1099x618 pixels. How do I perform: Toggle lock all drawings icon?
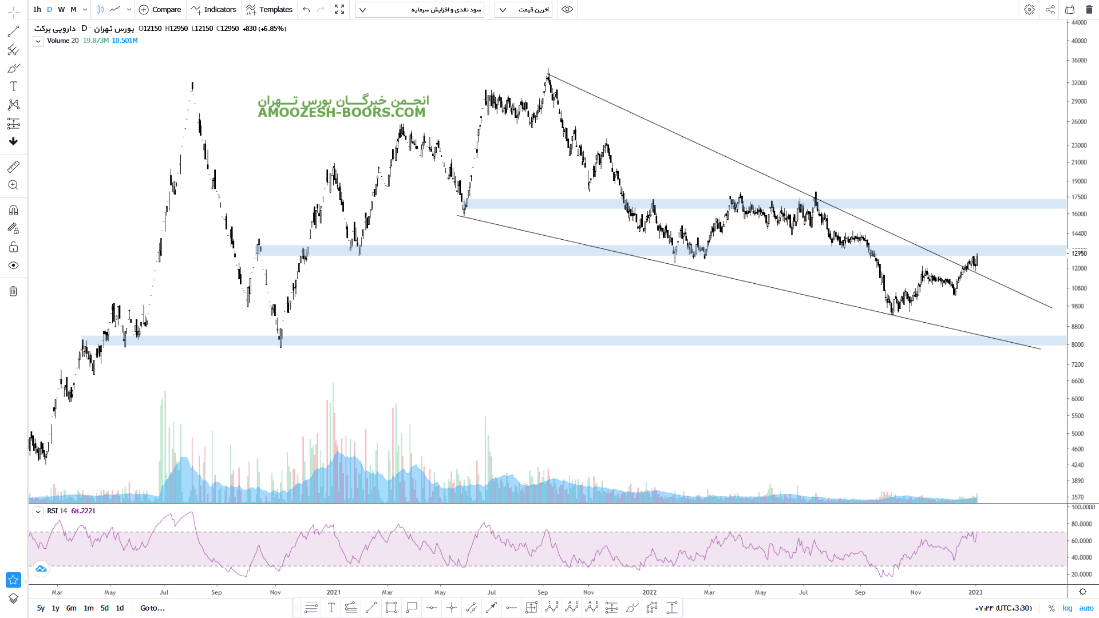(x=13, y=247)
